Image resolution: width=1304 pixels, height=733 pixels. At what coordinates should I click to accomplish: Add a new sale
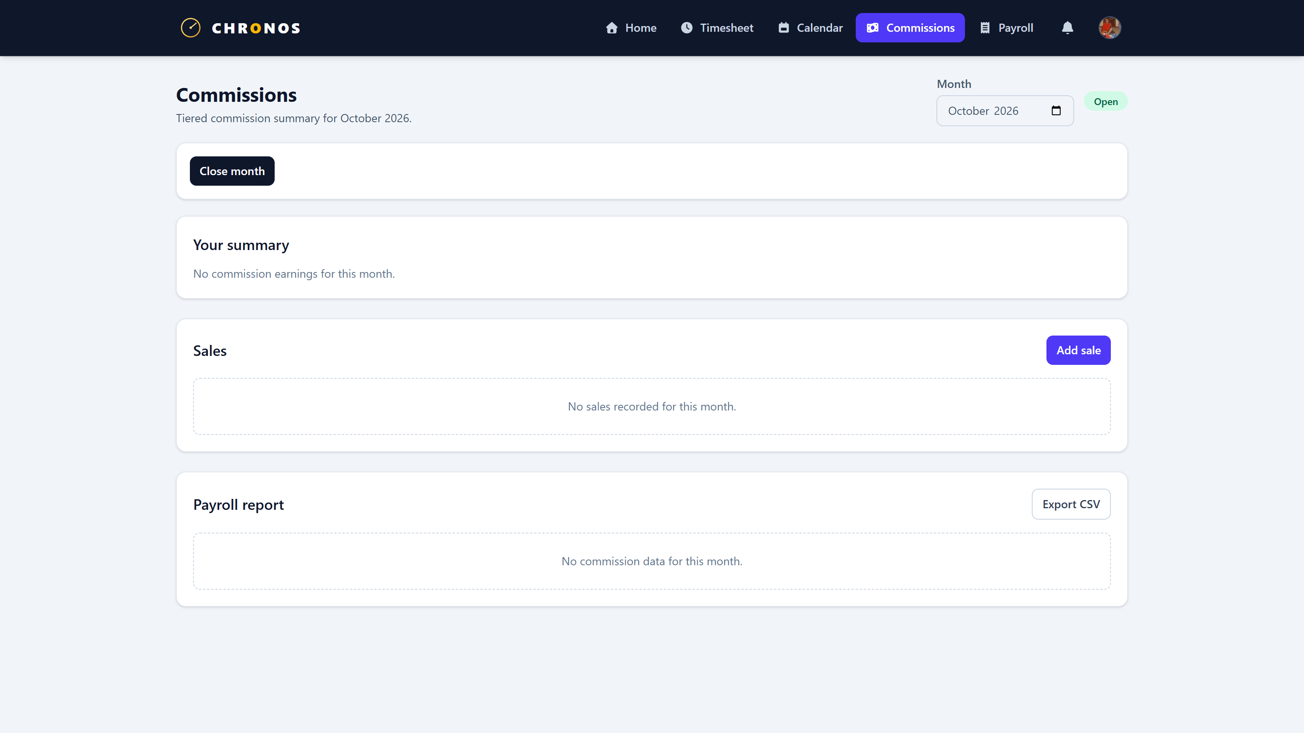point(1078,350)
